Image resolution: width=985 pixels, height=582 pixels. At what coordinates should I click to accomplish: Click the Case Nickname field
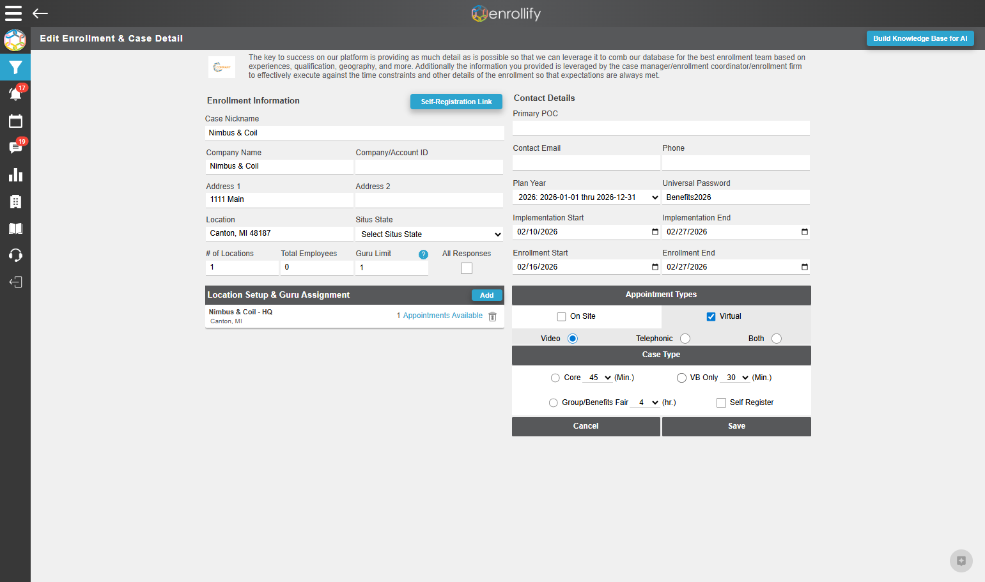pos(355,133)
